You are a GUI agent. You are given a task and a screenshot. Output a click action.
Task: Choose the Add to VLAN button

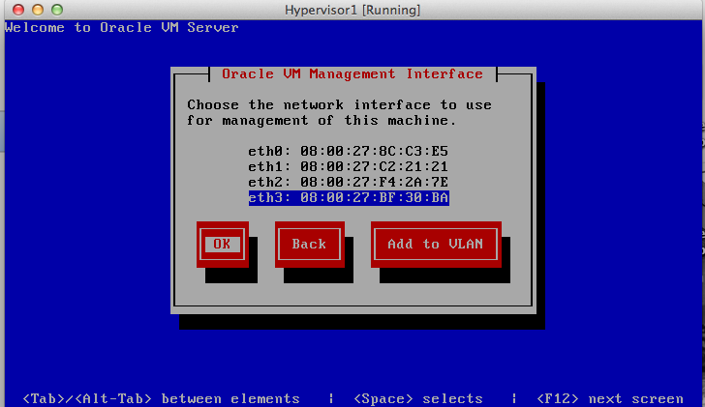point(435,244)
